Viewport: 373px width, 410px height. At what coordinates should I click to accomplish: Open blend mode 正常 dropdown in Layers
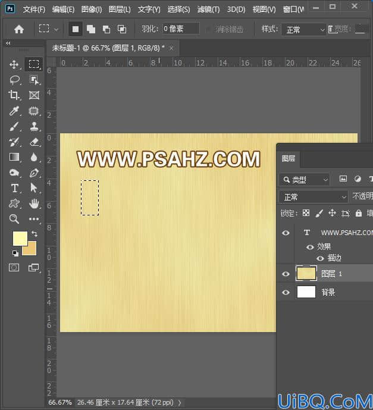click(x=314, y=196)
